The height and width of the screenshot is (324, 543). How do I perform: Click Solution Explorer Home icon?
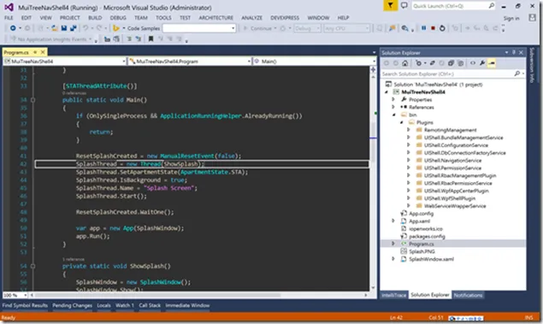(404, 63)
